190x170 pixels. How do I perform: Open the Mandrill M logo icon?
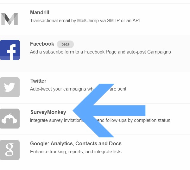[x=9, y=19]
